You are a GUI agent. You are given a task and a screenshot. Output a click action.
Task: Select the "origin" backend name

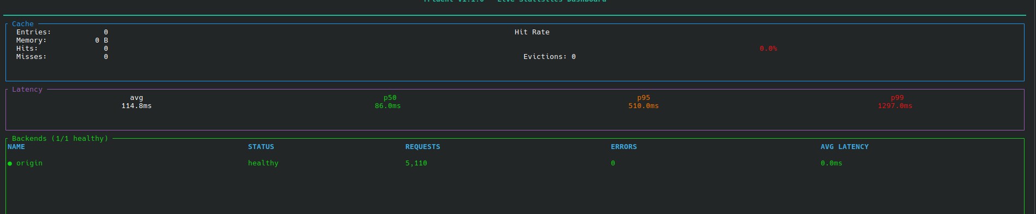pos(30,163)
